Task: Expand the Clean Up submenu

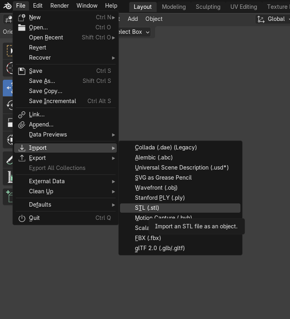Action: click(66, 191)
